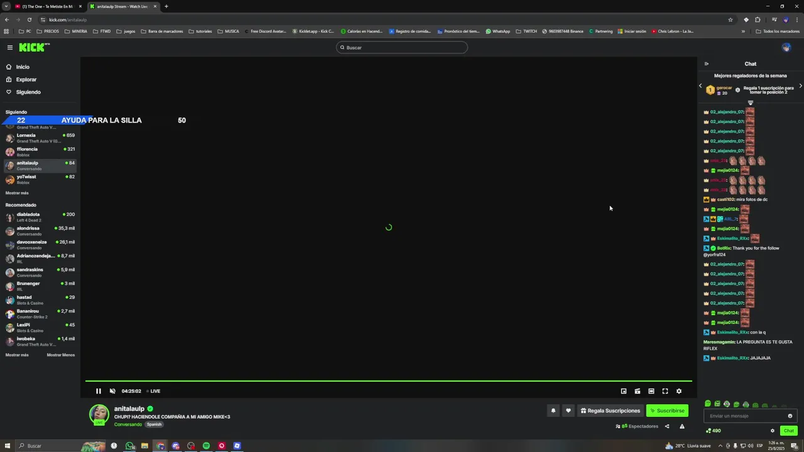Enter fullscreen video mode
The image size is (804, 452).
(x=665, y=391)
